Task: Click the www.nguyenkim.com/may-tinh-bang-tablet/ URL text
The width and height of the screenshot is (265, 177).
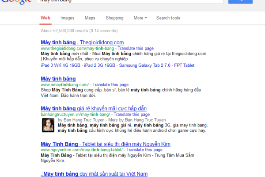Action: coord(82,150)
